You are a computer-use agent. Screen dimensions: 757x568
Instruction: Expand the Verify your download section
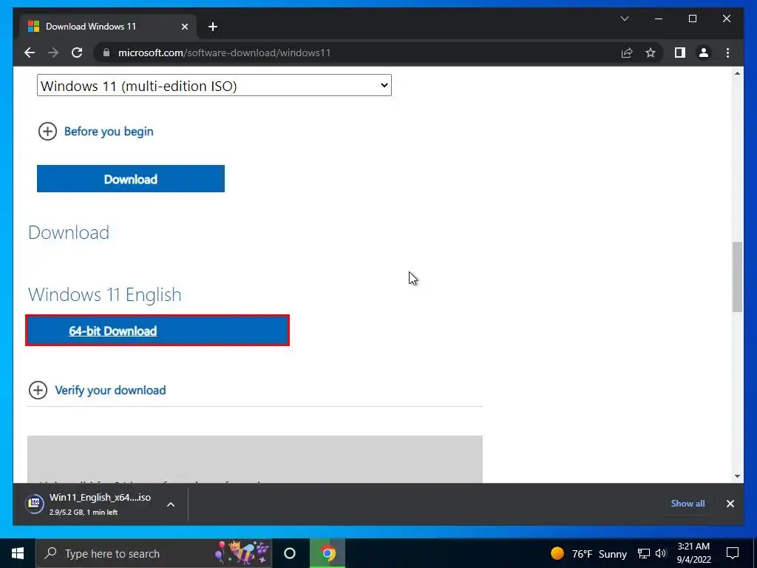pos(97,390)
